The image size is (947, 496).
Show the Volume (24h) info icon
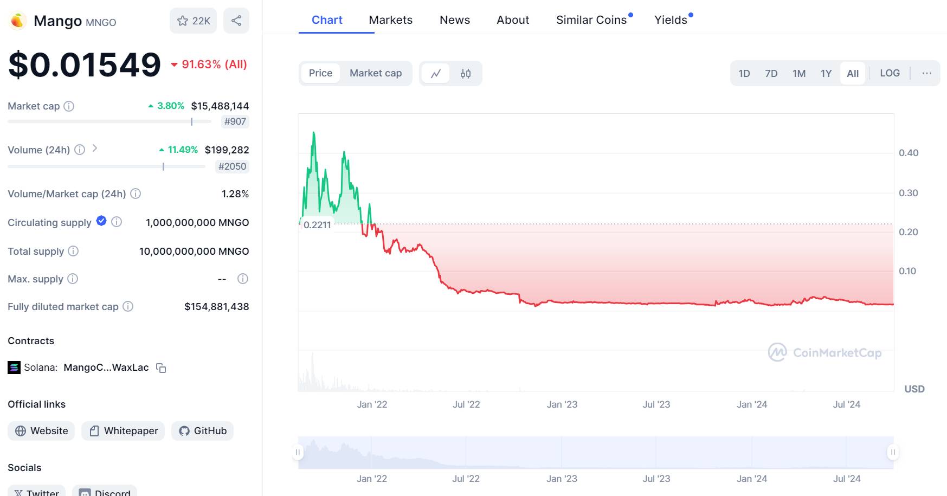(80, 150)
